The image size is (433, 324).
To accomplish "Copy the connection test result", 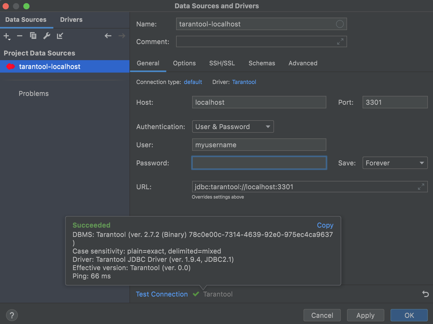I will click(x=325, y=225).
